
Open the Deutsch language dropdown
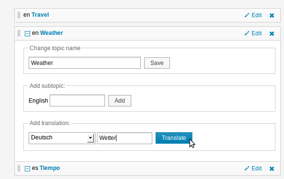coord(62,138)
